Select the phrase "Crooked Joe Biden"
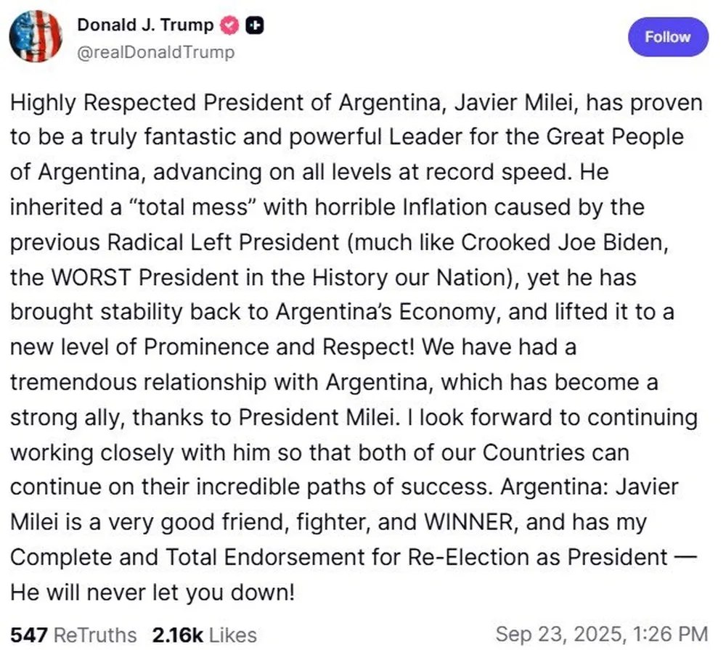 coord(565,244)
